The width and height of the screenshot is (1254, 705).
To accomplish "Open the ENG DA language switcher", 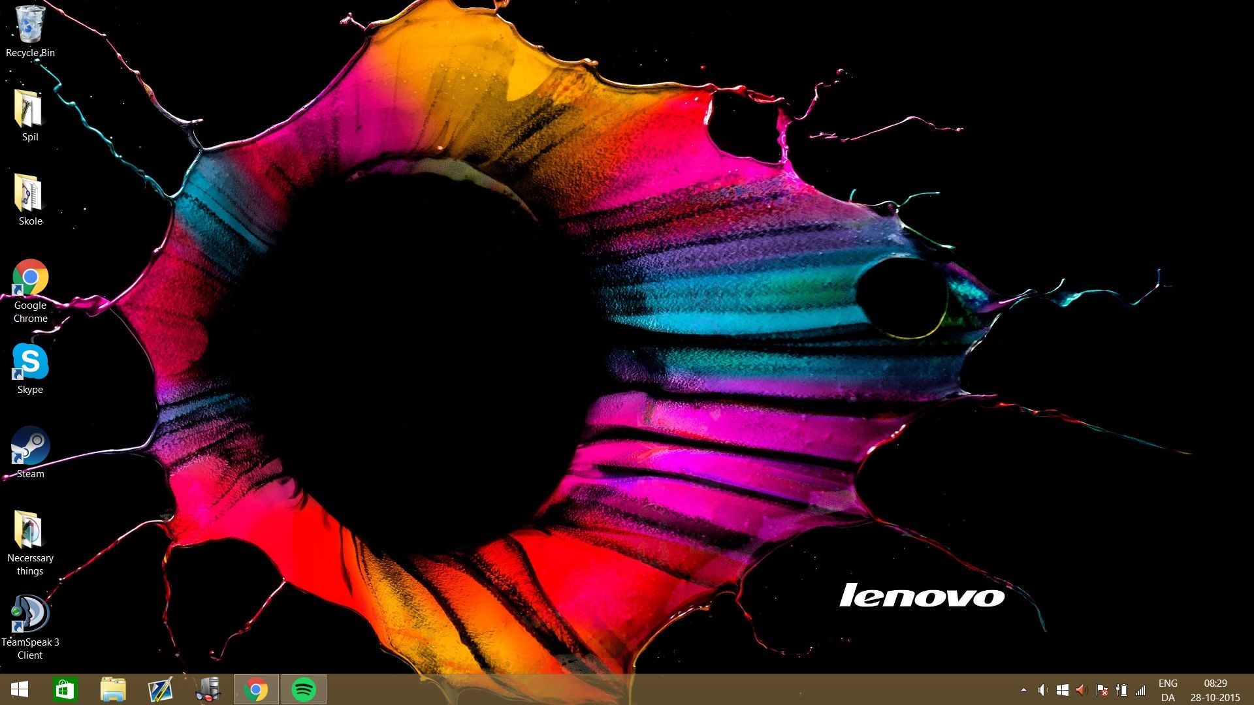I will point(1168,690).
